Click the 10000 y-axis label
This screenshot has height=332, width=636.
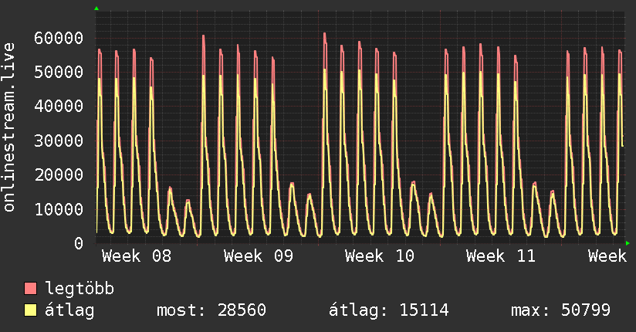click(x=59, y=209)
